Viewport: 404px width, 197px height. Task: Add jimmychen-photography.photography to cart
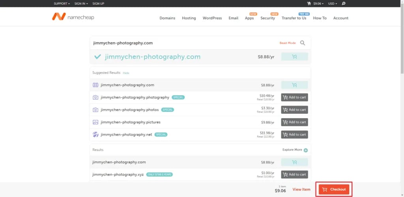point(294,97)
